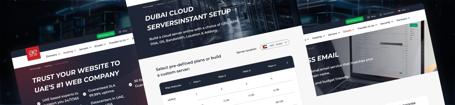455x105 pixels.
Task: Follow the Servers breadcrumb link
Action: coord(160,4)
